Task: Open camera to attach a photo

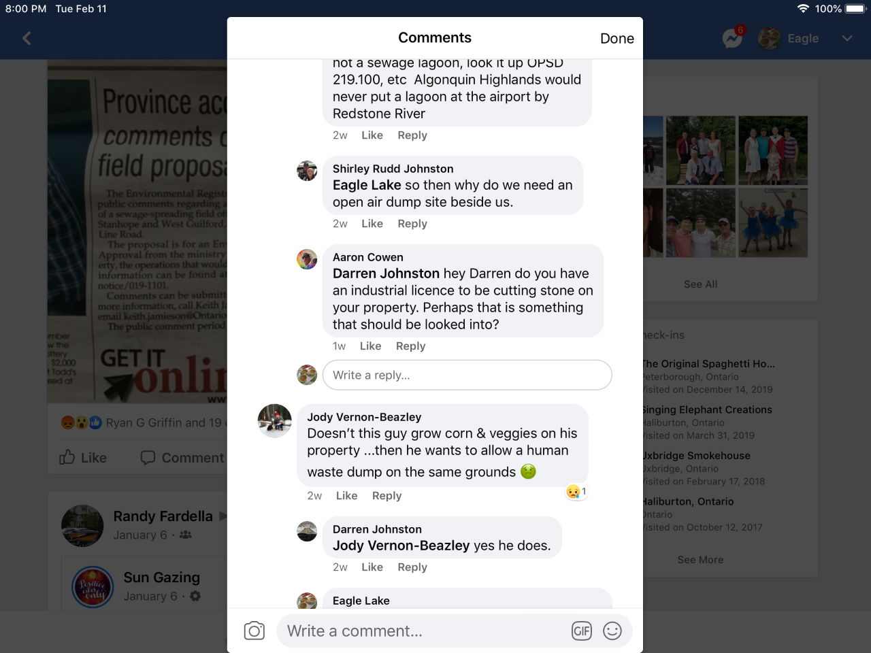Action: click(x=254, y=631)
